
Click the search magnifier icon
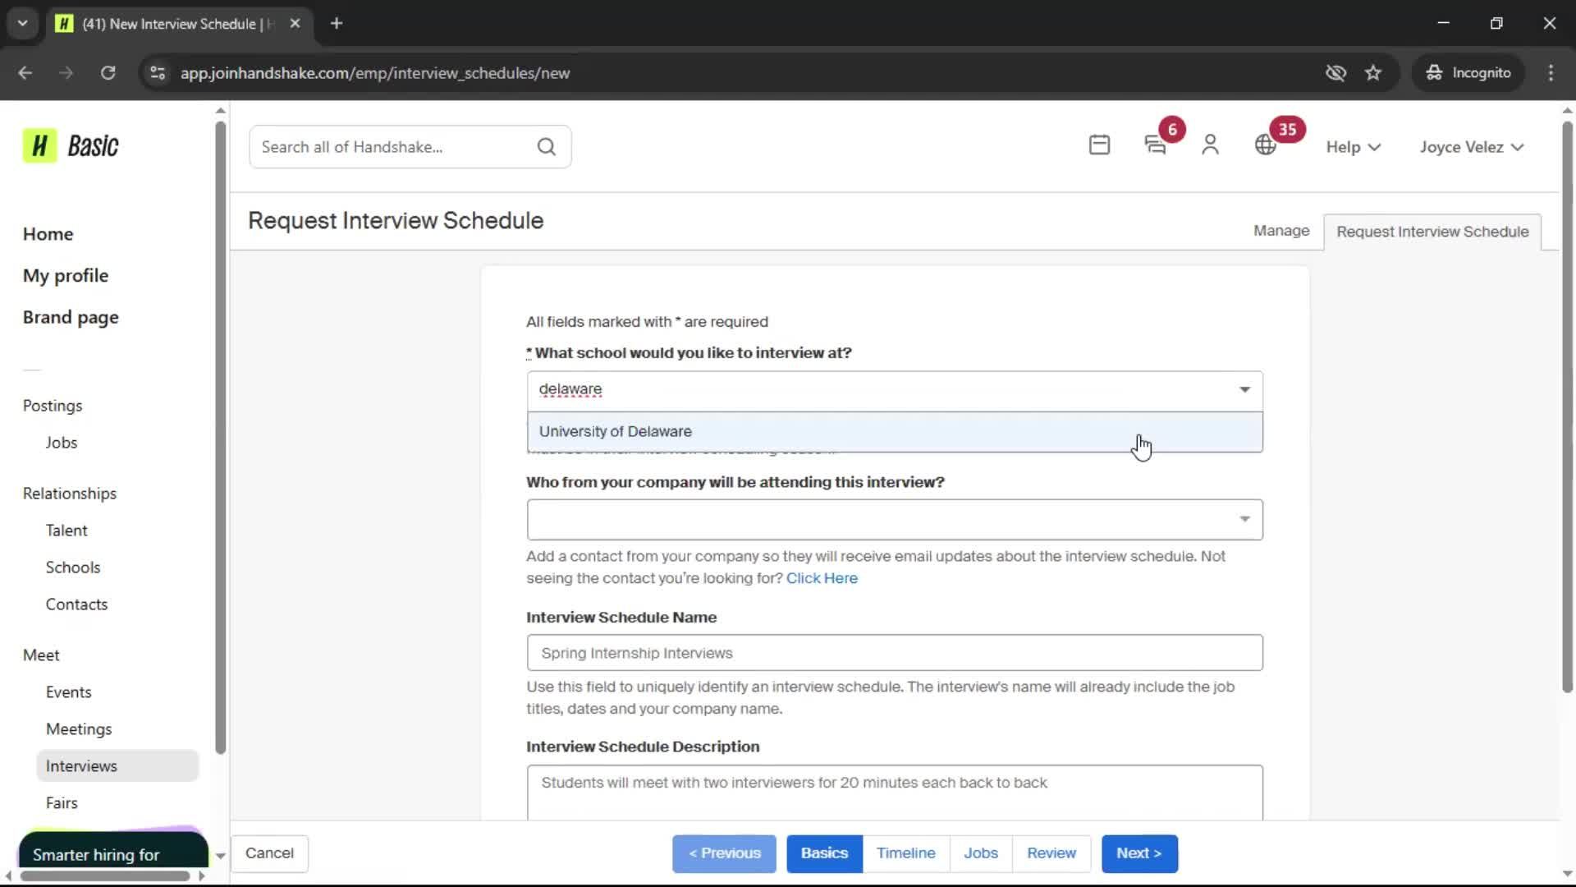(547, 147)
